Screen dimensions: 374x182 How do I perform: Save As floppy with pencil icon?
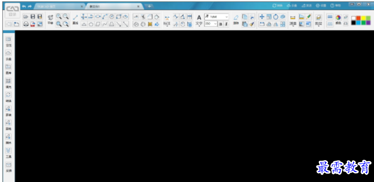40,17
